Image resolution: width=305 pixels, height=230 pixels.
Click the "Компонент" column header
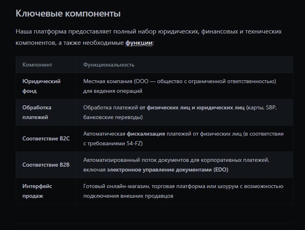coord(37,65)
